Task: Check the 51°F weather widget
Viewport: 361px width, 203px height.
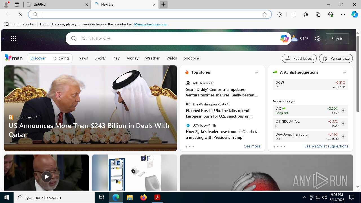Action: (x=300, y=39)
